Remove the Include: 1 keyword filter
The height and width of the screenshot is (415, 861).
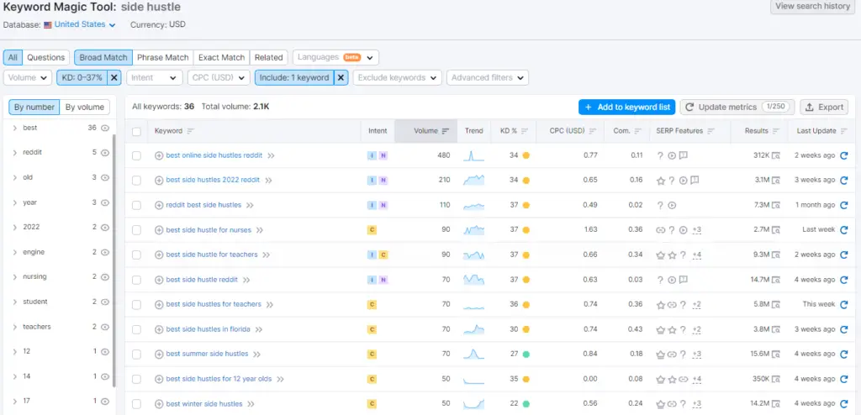341,77
